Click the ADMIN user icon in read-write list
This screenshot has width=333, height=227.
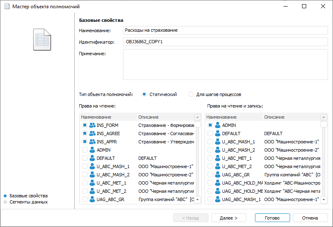coord(217,125)
